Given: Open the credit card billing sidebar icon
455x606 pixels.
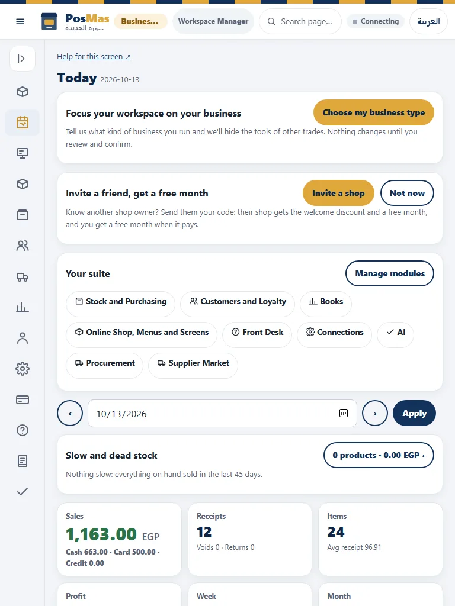Looking at the screenshot, I should [23, 399].
